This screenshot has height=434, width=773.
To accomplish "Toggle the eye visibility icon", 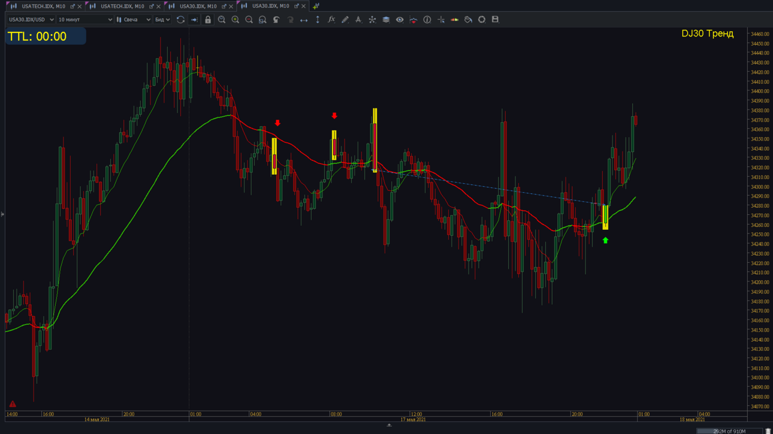I will [x=400, y=20].
